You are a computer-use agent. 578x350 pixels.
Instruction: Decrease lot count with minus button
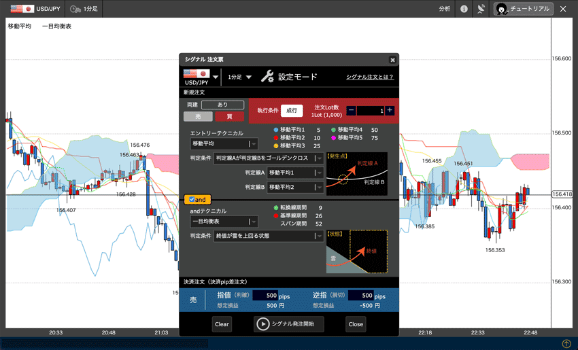coord(351,110)
